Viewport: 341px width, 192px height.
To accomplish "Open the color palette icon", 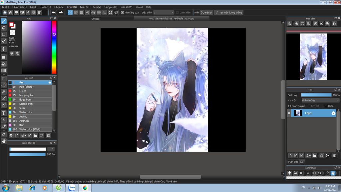I will pyautogui.click(x=12, y=53).
